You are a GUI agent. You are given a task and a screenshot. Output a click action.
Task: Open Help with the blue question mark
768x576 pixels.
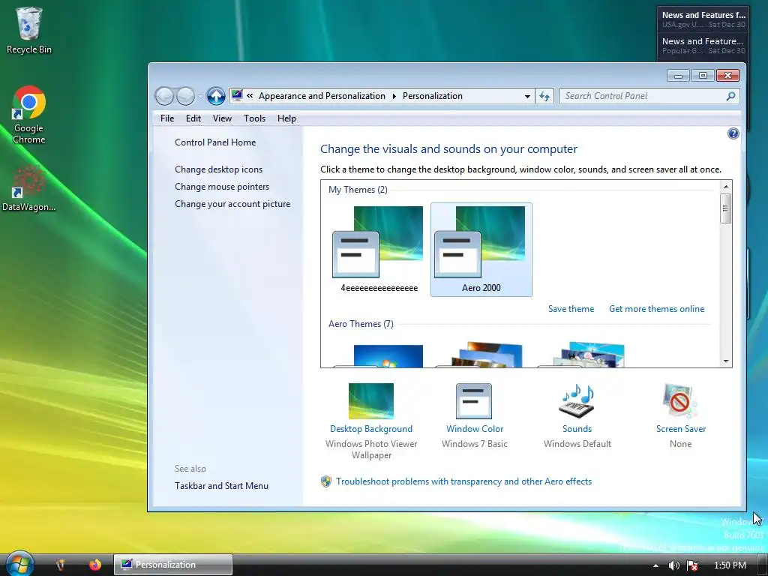[x=733, y=133]
